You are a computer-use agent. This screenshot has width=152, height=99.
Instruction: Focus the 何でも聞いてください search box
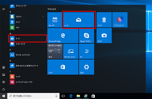[33, 96]
